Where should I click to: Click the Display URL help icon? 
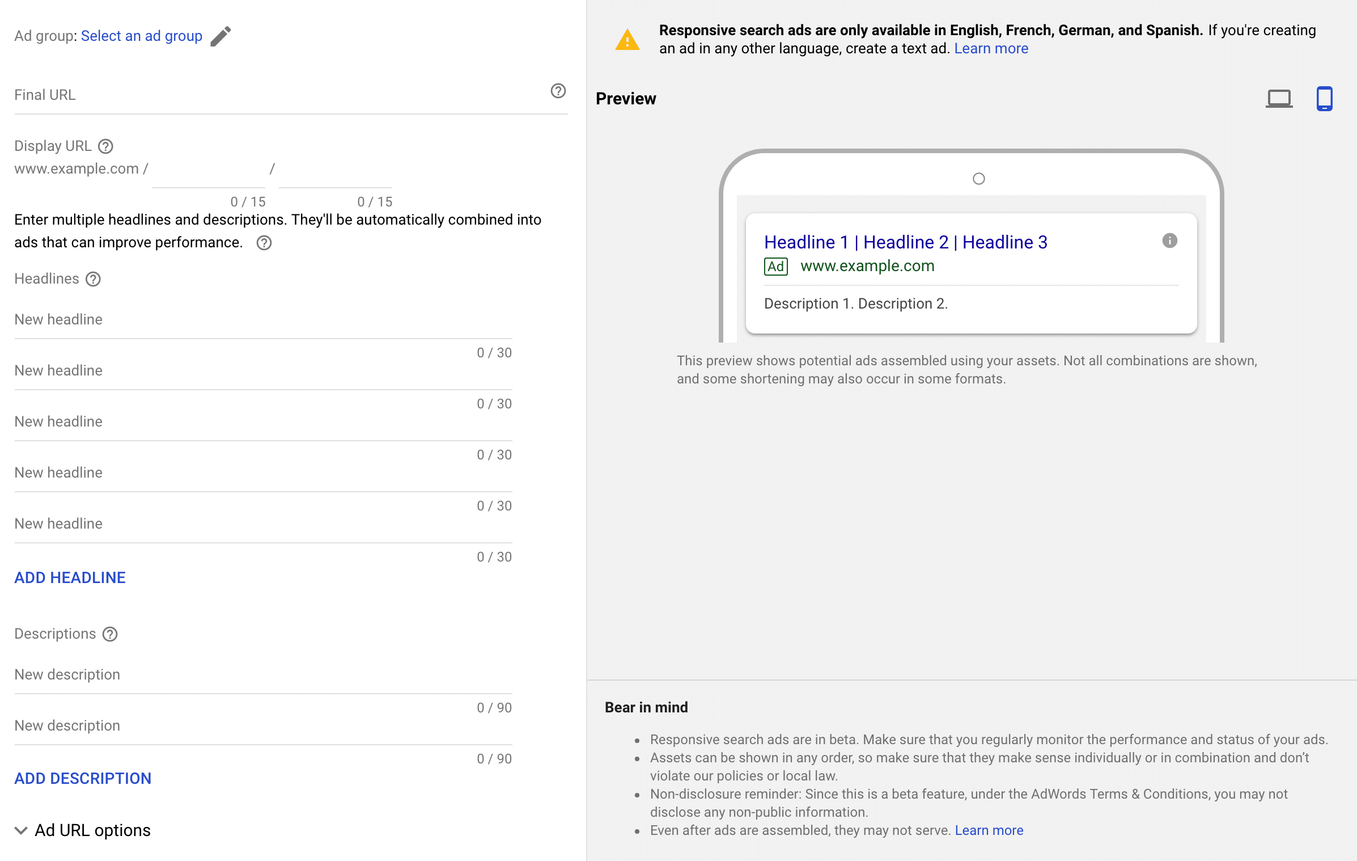click(x=105, y=146)
